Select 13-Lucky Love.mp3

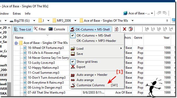[x=41, y=63]
